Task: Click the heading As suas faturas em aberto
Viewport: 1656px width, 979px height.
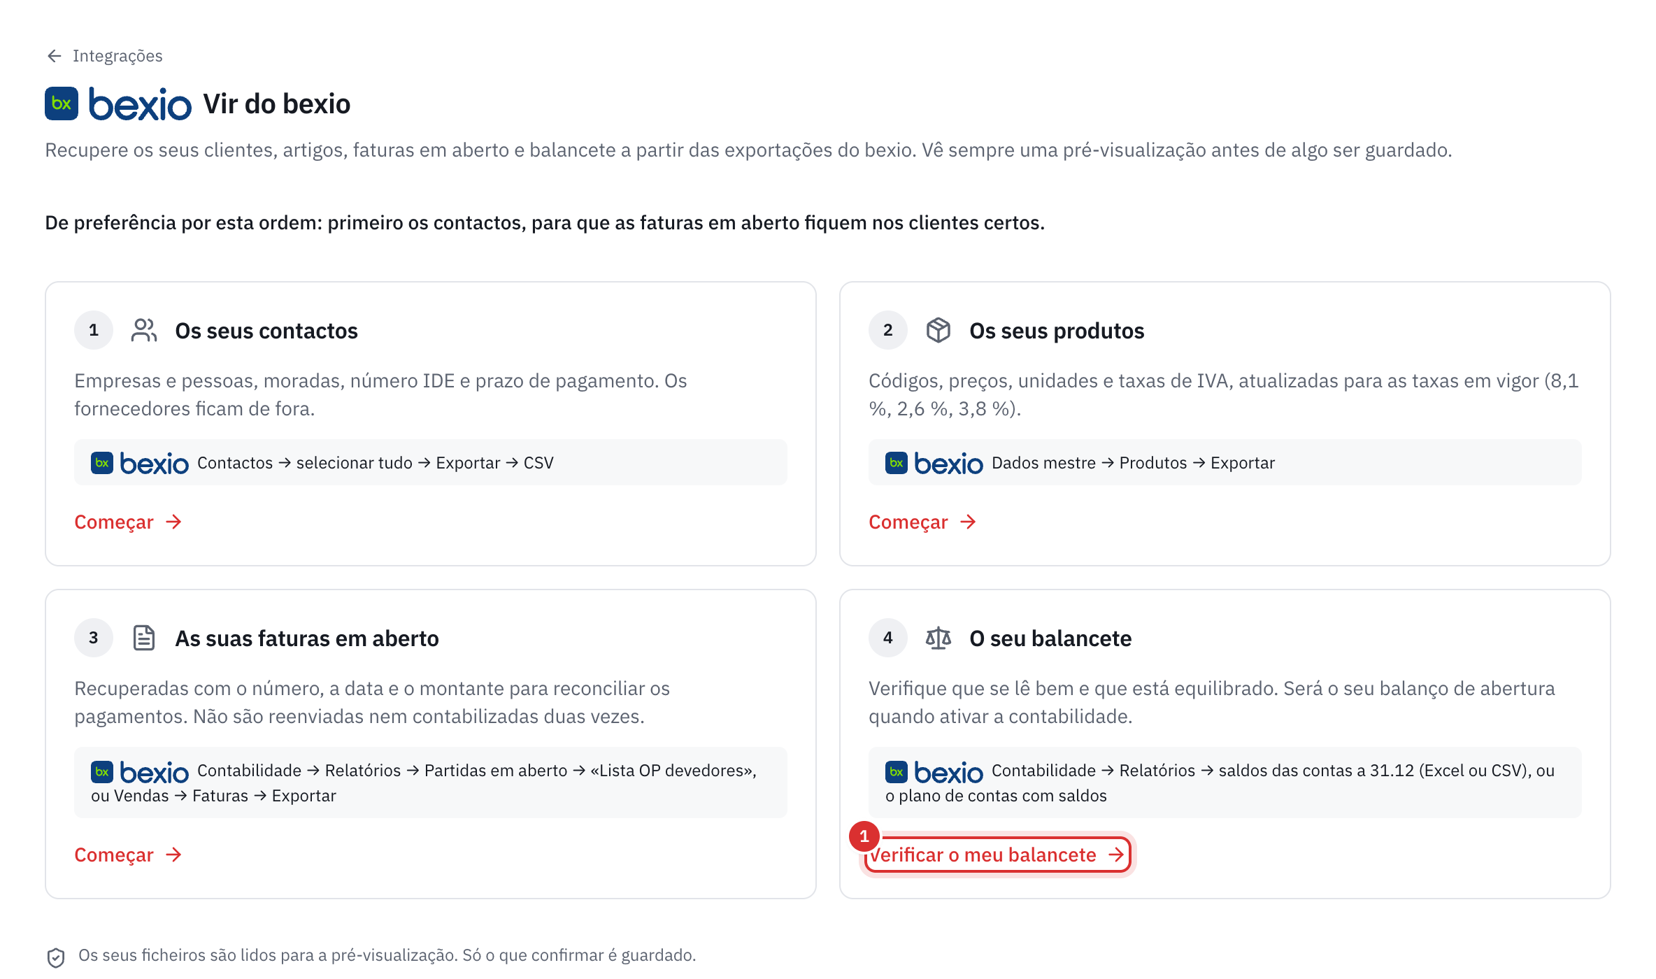Action: coord(307,639)
